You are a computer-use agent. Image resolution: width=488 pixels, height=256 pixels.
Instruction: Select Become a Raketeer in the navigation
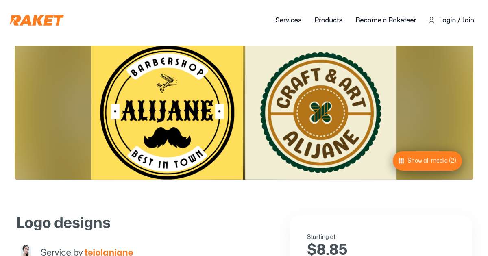[x=386, y=20]
